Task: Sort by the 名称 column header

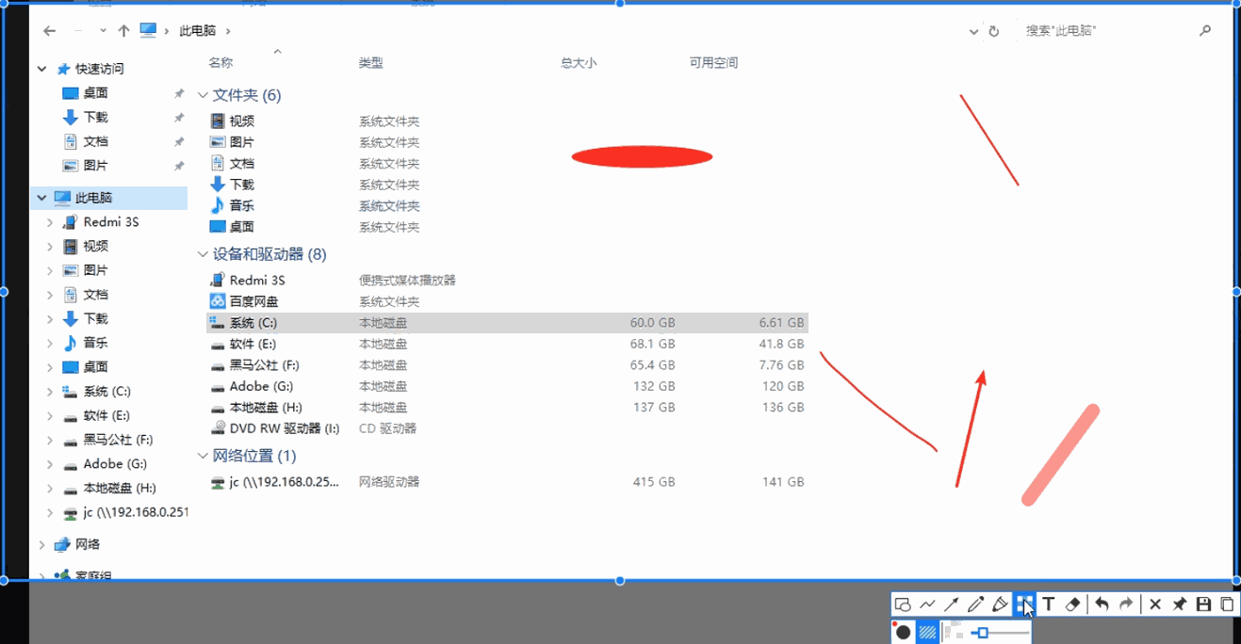Action: point(220,63)
